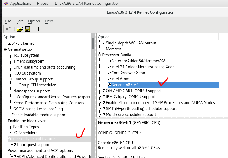
Task: Collapse Processor type and features node
Action: click(5, 139)
